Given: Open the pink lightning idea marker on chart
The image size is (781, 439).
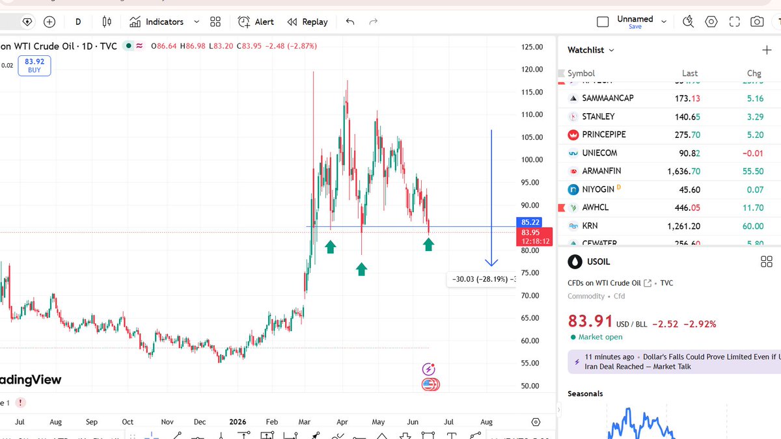Looking at the screenshot, I should coord(428,369).
